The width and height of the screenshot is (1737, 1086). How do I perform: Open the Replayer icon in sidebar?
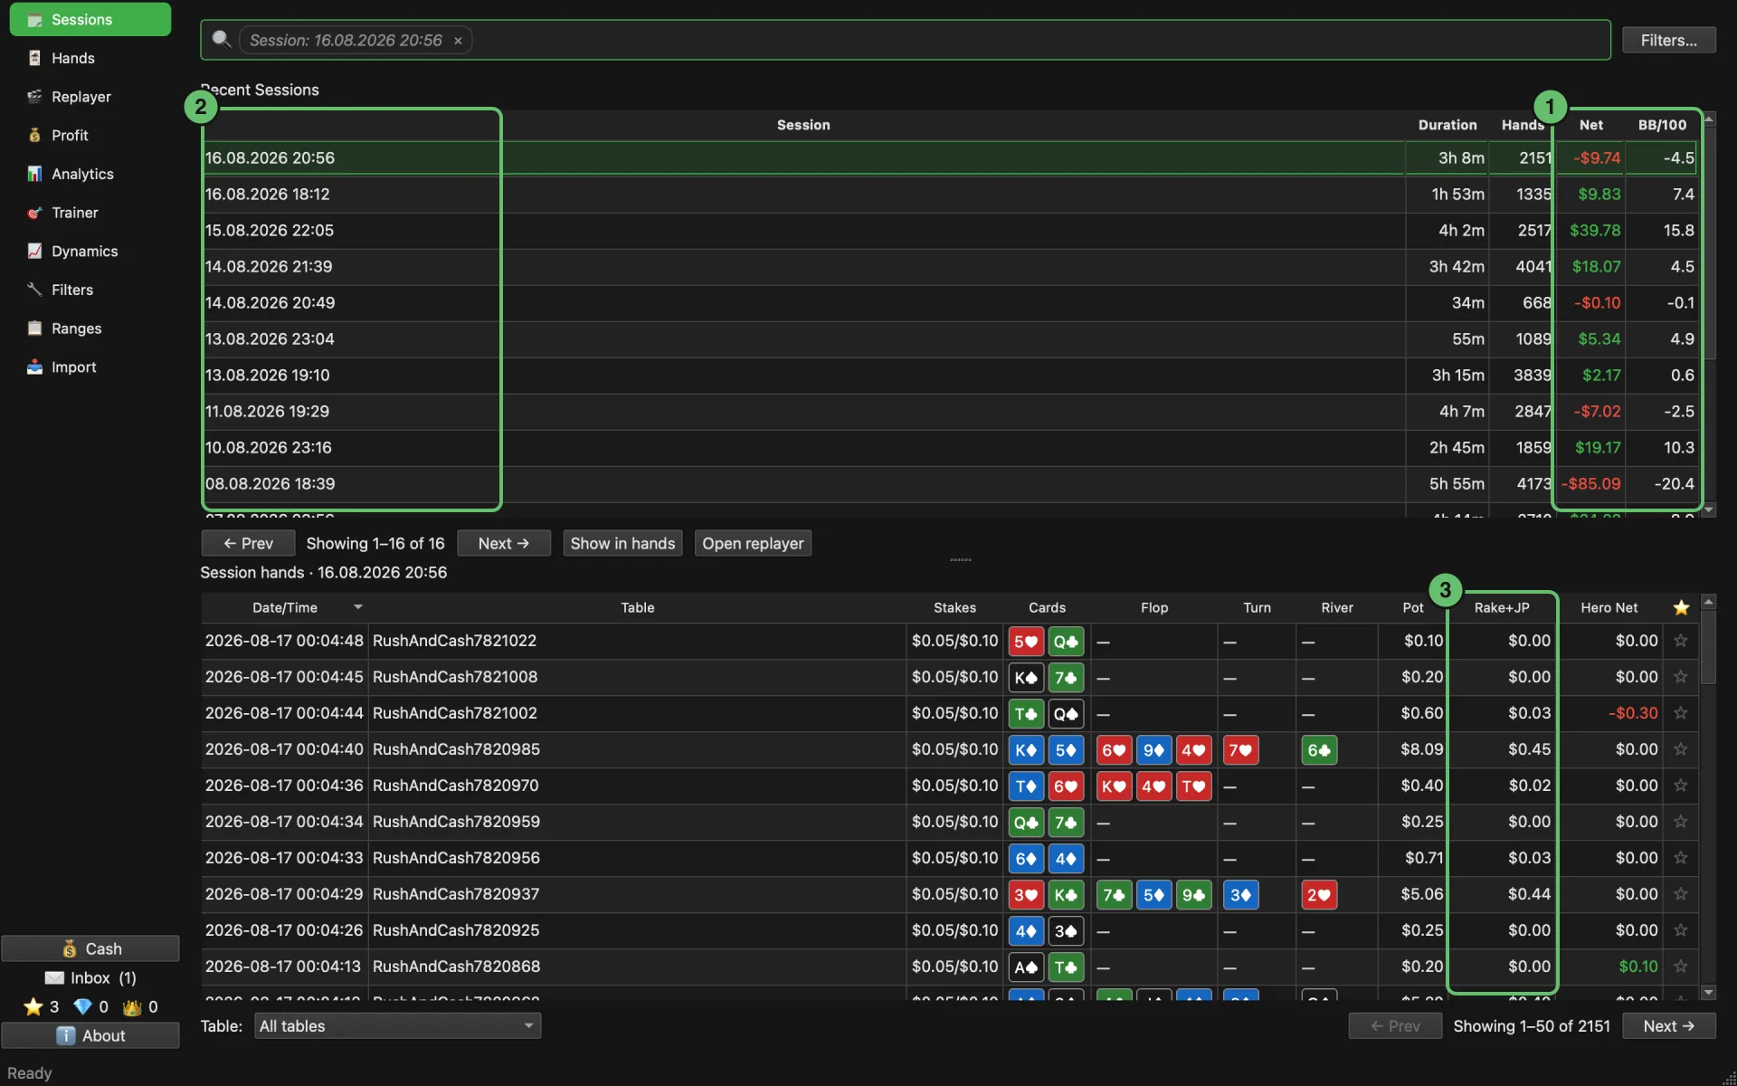[34, 97]
